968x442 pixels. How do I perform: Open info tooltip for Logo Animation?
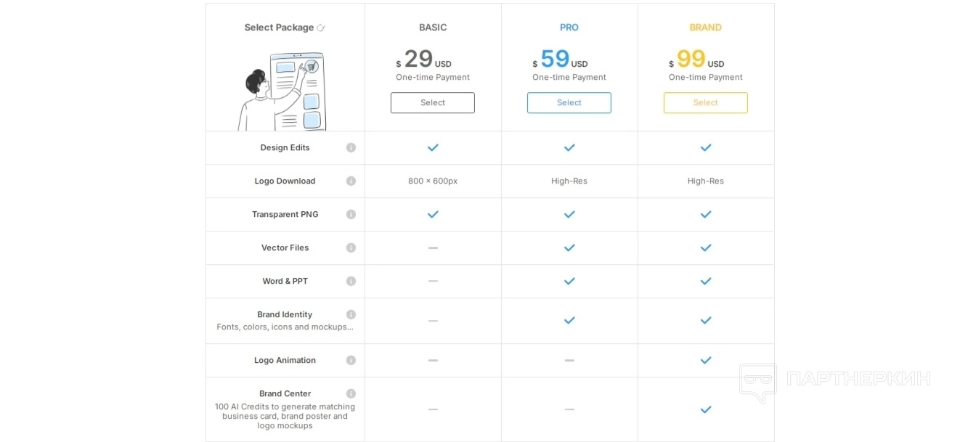[x=351, y=360]
